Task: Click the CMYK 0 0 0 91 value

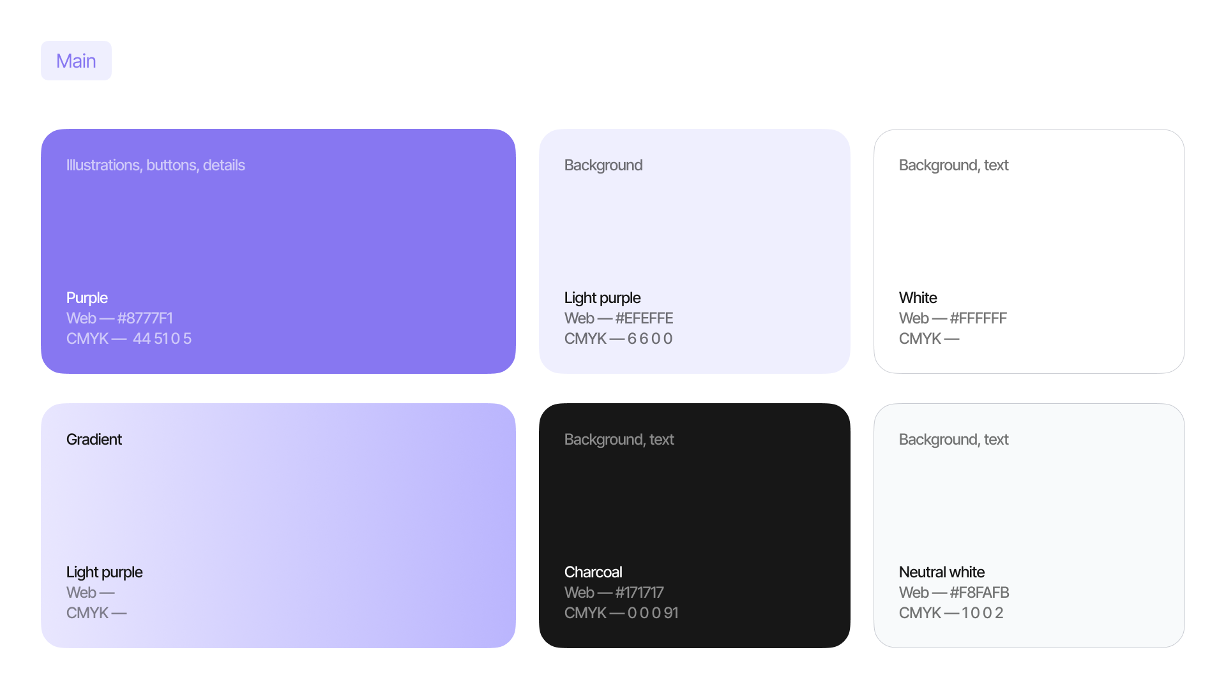Action: coord(653,613)
